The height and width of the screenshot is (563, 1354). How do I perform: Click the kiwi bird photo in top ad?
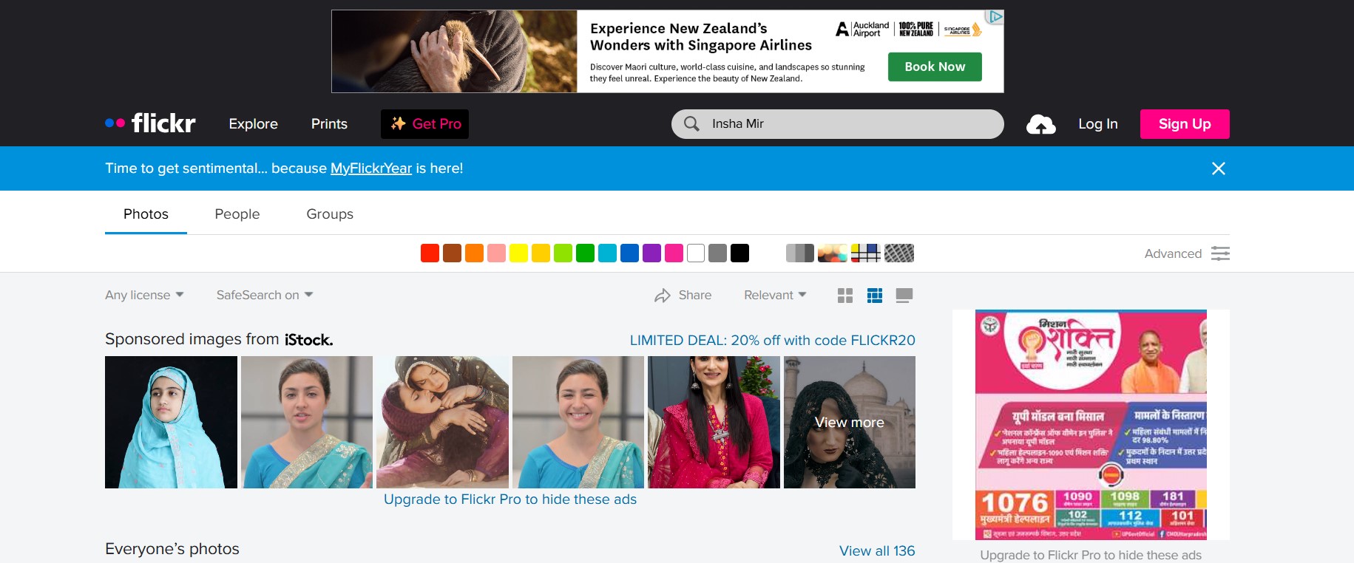pos(454,51)
